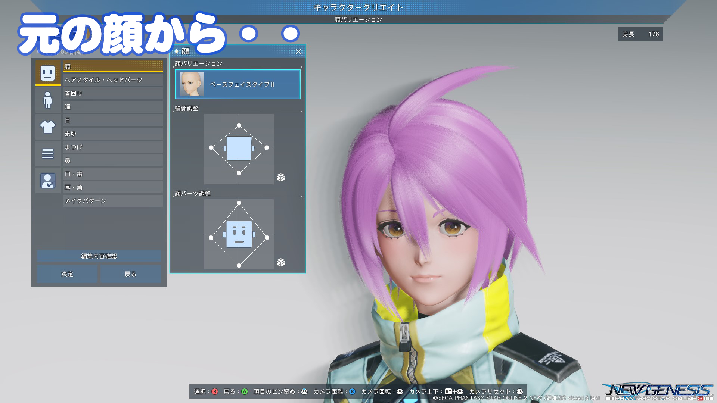
Task: Click the face parts square face icon
Action: (239, 234)
